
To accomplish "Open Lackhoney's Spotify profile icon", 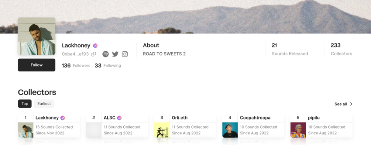I will [105, 54].
